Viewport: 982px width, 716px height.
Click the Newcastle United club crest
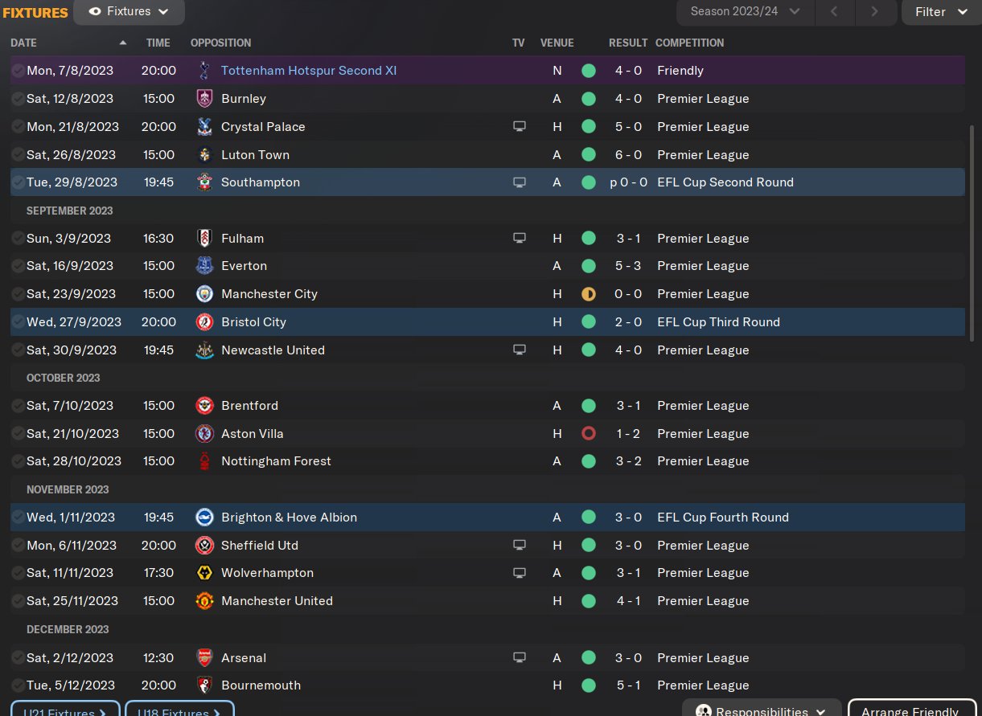204,350
